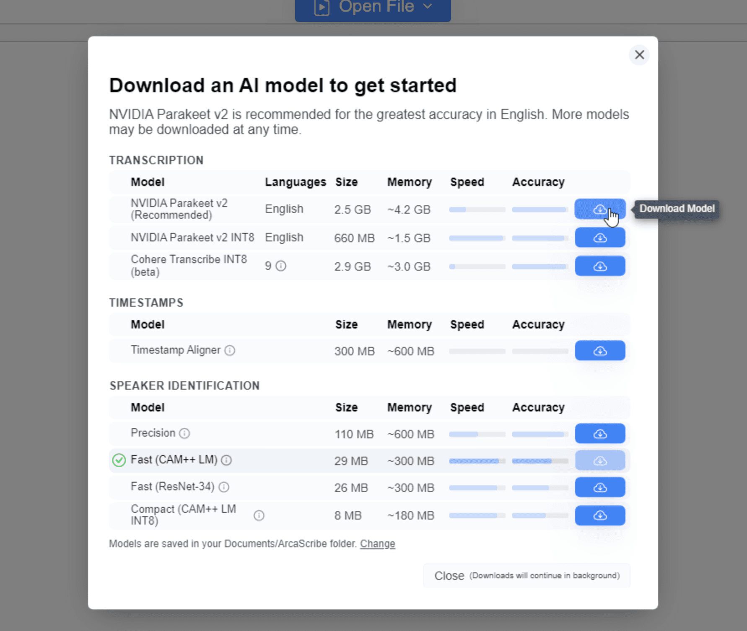Click the TRANSCRIPTION section heading

pyautogui.click(x=156, y=160)
